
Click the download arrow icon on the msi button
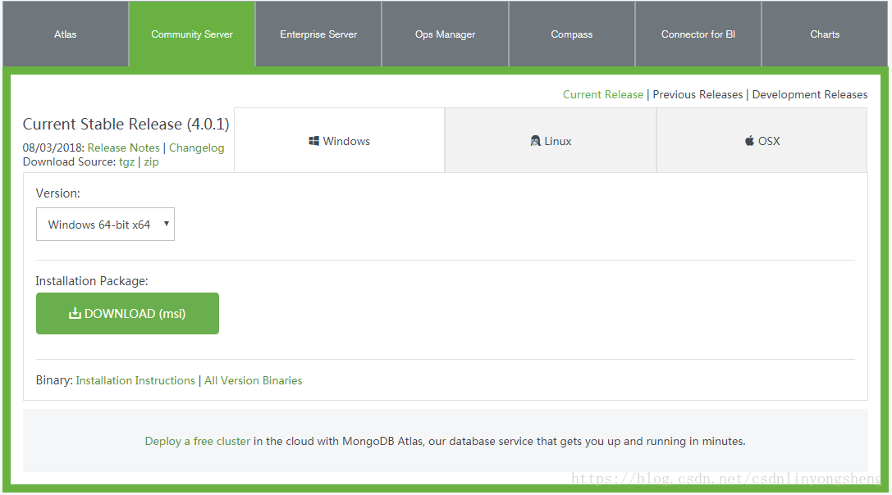[x=75, y=313]
